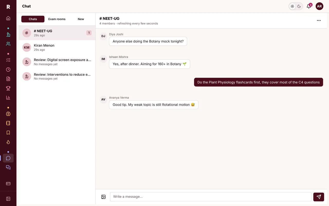
Task: Attach an image using the picture icon
Action: (103, 197)
